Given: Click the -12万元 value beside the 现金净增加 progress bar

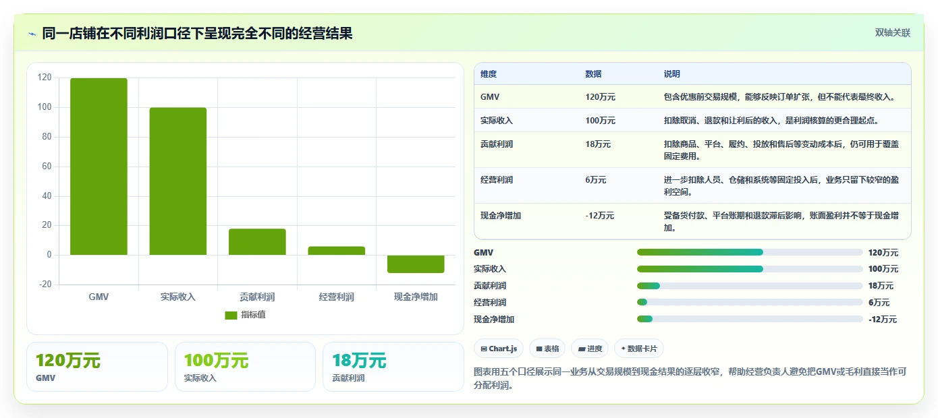Looking at the screenshot, I should (883, 320).
